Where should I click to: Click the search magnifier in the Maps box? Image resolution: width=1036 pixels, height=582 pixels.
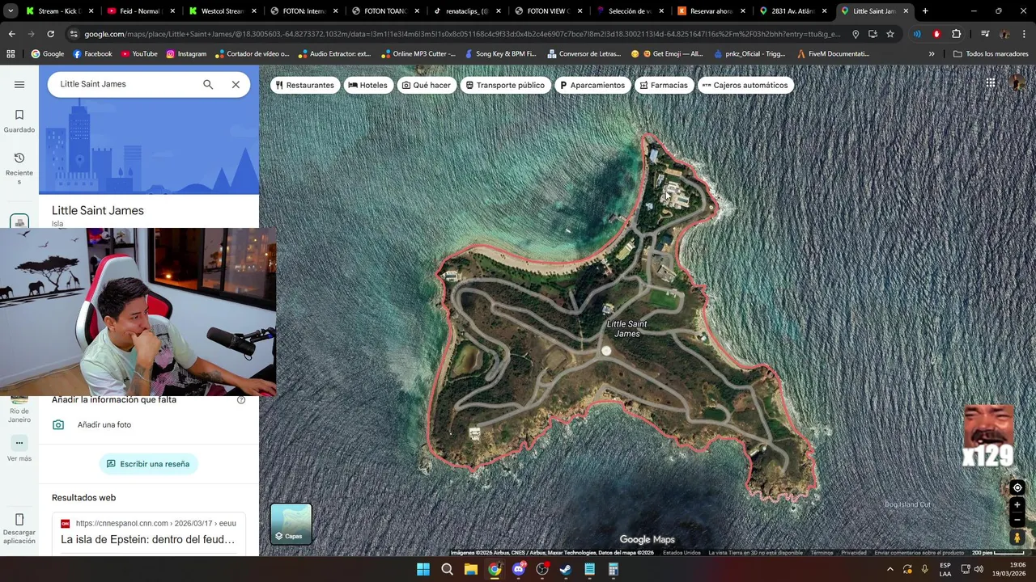tap(208, 84)
